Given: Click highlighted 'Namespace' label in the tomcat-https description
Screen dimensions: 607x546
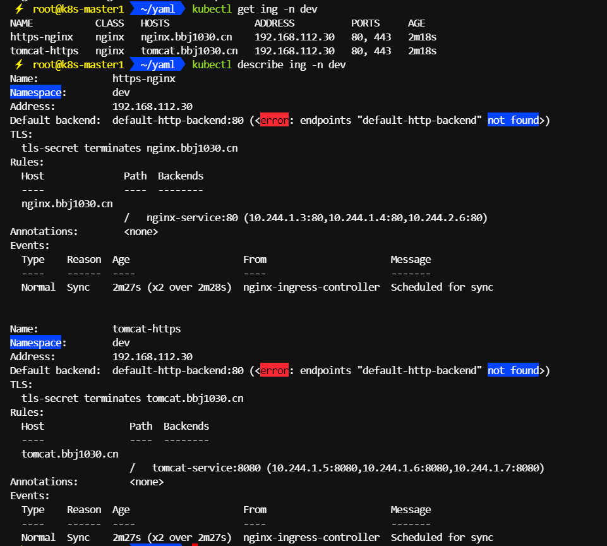Looking at the screenshot, I should coord(35,343).
